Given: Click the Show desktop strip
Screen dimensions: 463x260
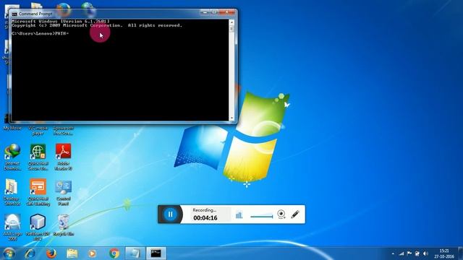Looking at the screenshot, I should point(460,253).
